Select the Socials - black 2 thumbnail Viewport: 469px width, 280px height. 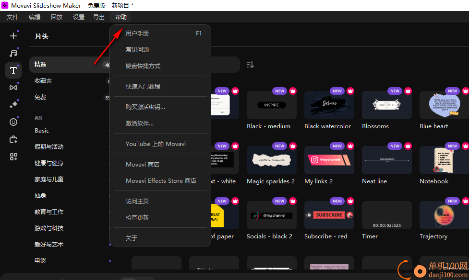[272, 215]
